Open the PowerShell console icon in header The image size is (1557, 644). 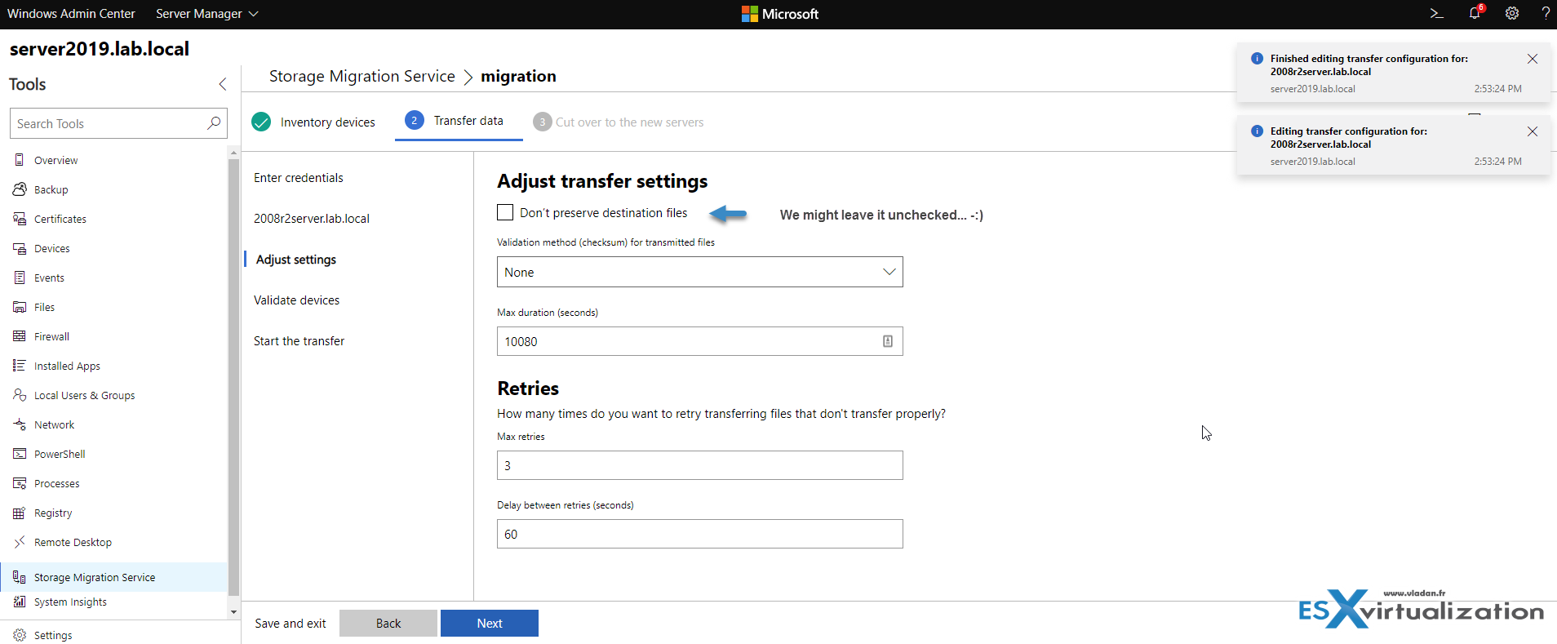click(1437, 14)
